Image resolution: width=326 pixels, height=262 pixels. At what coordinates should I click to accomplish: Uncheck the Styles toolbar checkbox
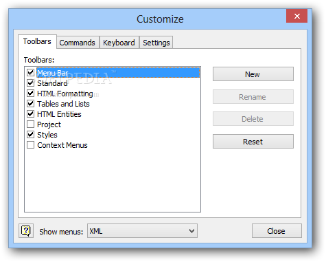tap(30, 135)
